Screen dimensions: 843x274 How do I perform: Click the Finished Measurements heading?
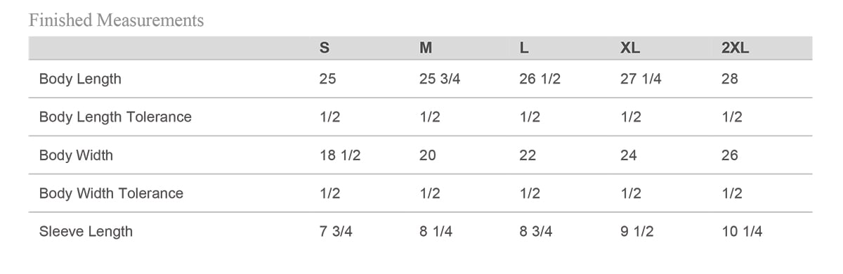click(x=117, y=20)
